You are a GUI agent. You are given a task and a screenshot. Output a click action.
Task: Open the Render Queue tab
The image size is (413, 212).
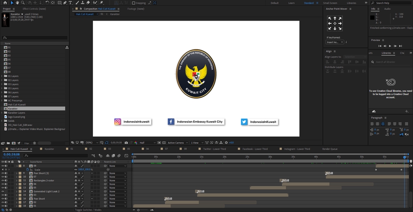330,149
